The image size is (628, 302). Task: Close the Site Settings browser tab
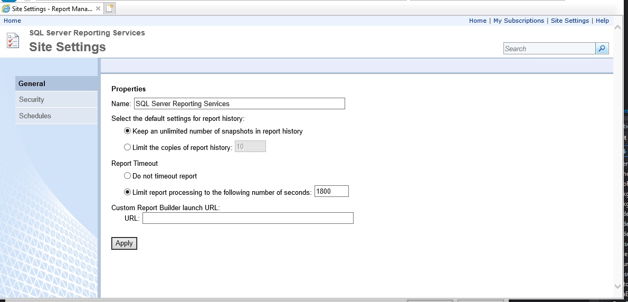(98, 8)
